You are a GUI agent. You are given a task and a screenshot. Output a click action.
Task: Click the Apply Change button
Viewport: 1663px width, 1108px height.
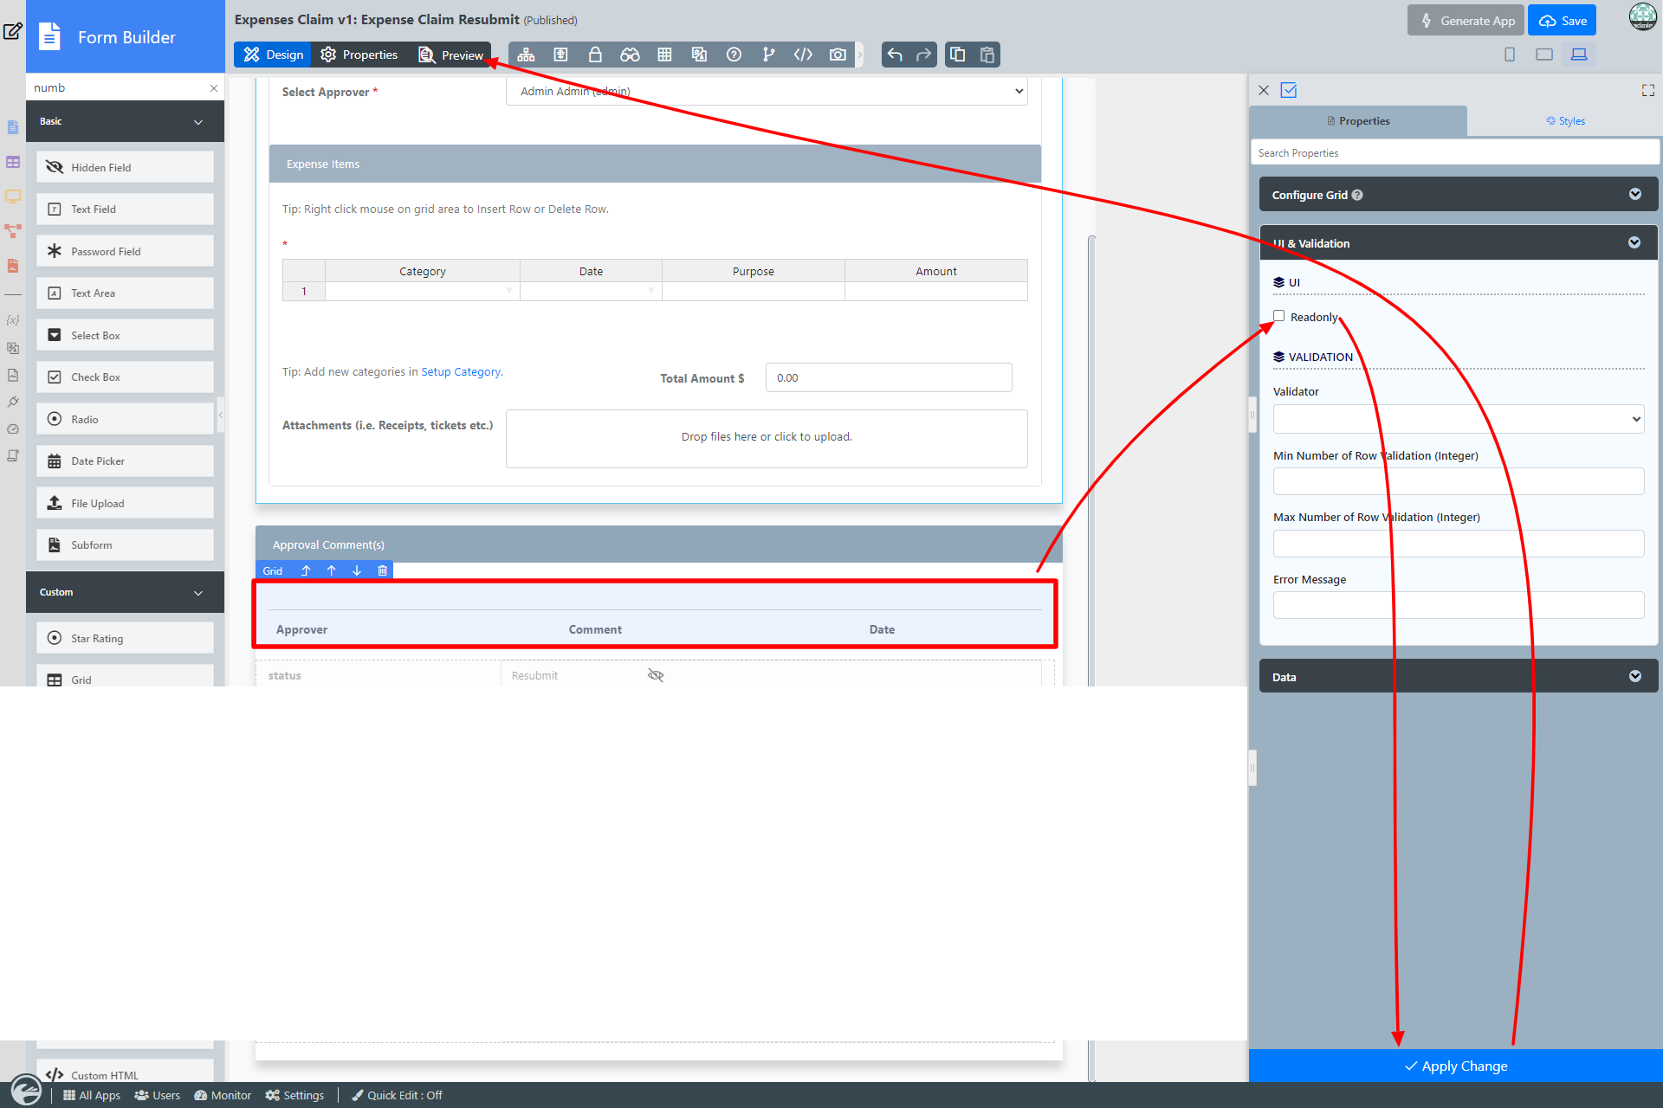click(x=1455, y=1066)
